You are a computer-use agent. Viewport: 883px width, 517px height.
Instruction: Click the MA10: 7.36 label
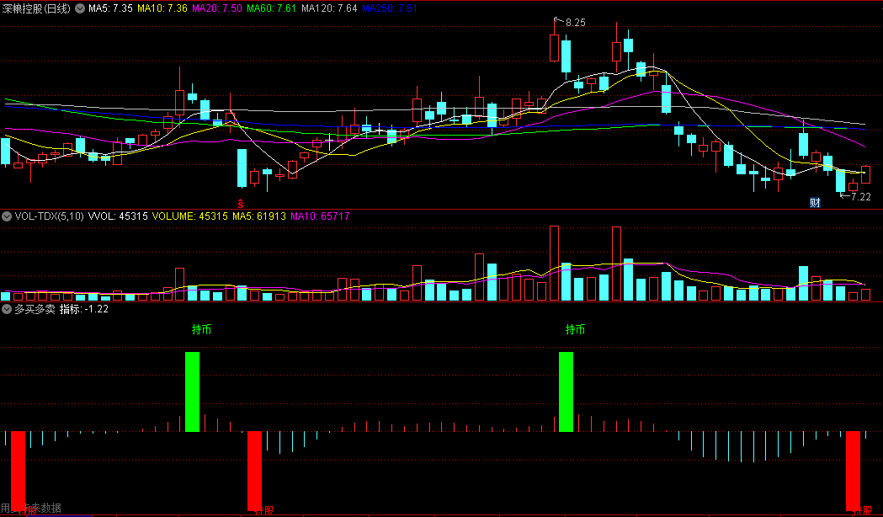pos(162,8)
